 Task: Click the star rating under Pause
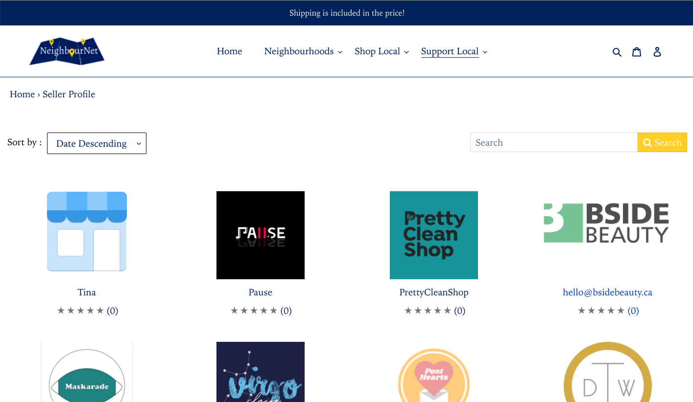[261, 311]
